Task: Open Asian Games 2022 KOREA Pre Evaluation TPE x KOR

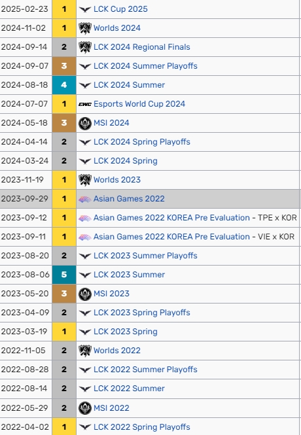Action: click(195, 218)
